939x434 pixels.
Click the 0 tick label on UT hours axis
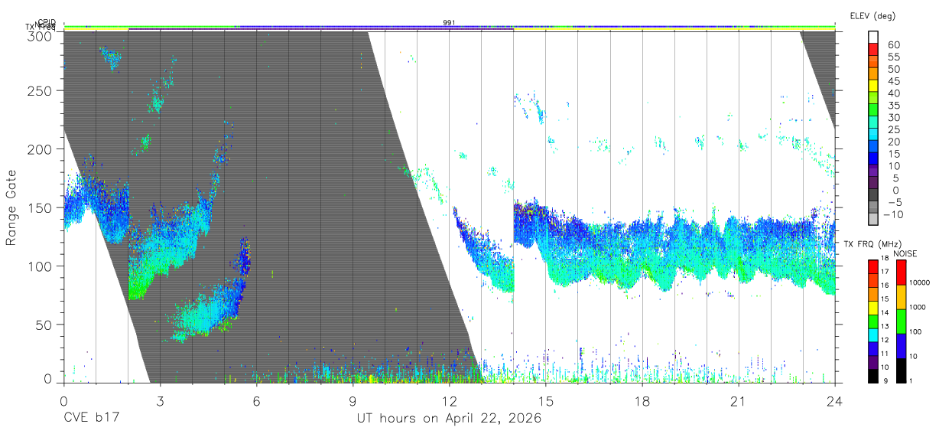coord(63,401)
